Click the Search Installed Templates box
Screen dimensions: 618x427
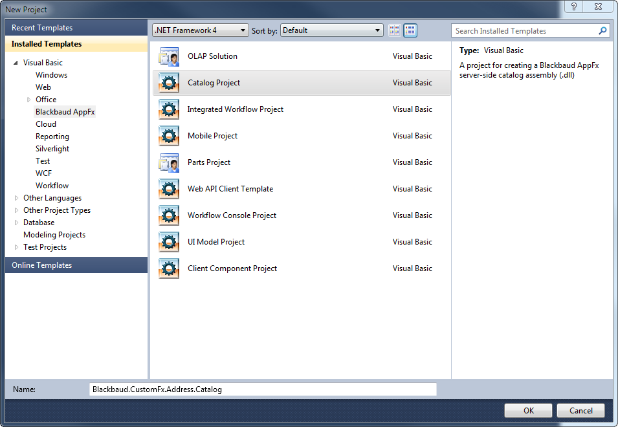coord(530,30)
